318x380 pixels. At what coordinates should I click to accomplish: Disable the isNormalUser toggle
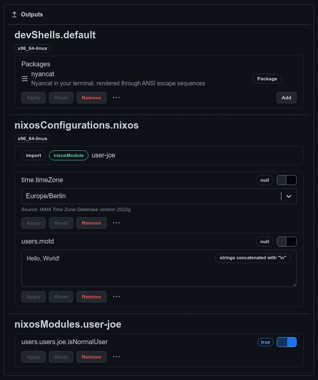click(287, 342)
